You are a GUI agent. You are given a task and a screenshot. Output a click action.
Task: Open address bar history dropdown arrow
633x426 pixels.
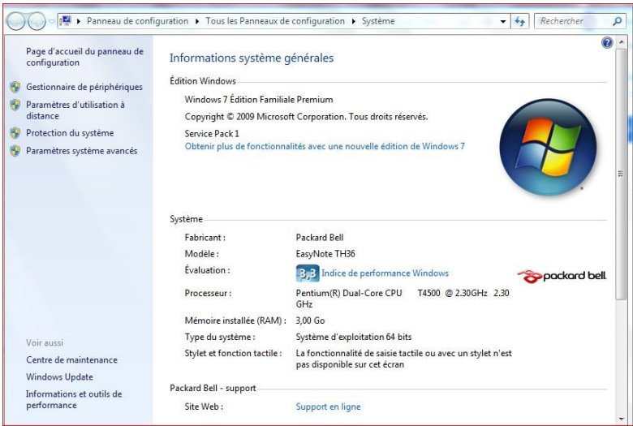(503, 21)
